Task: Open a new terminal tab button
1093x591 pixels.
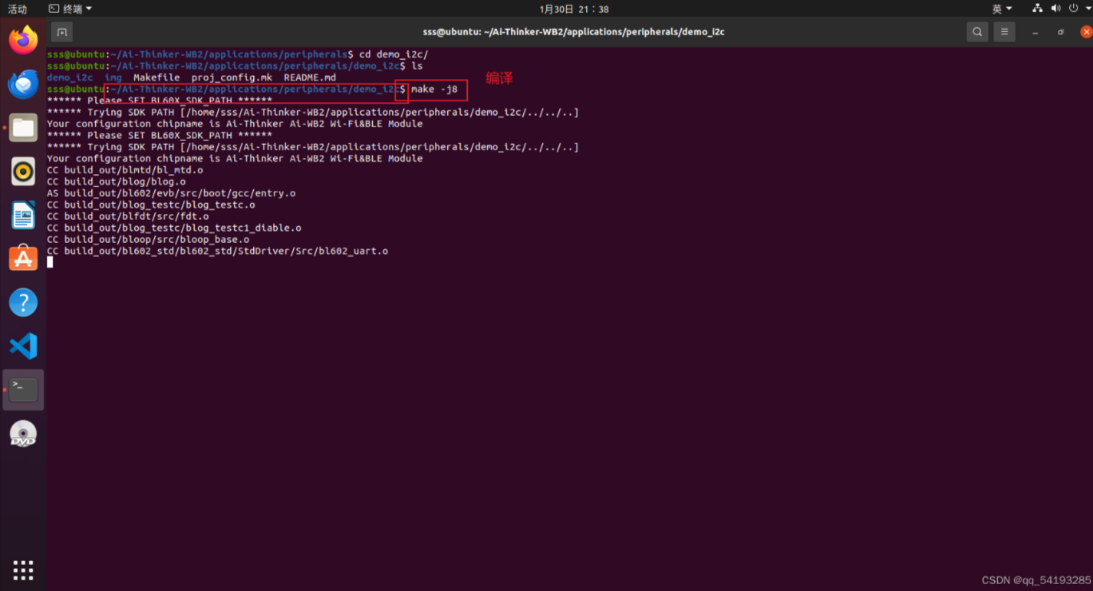Action: pos(62,32)
